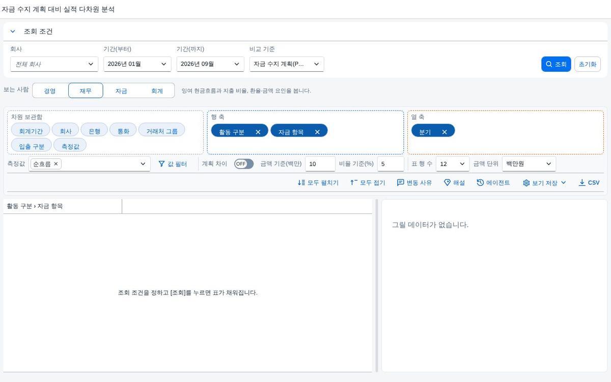The width and height of the screenshot is (611, 382).
Task: Pick the 측정값 dimension chip
Action: pyautogui.click(x=70, y=146)
